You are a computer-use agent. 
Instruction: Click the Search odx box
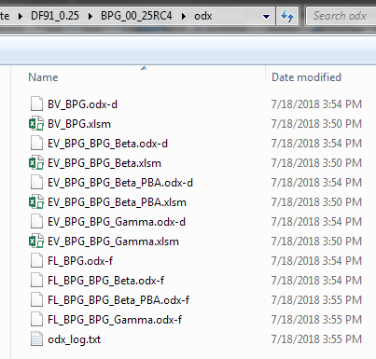[341, 16]
